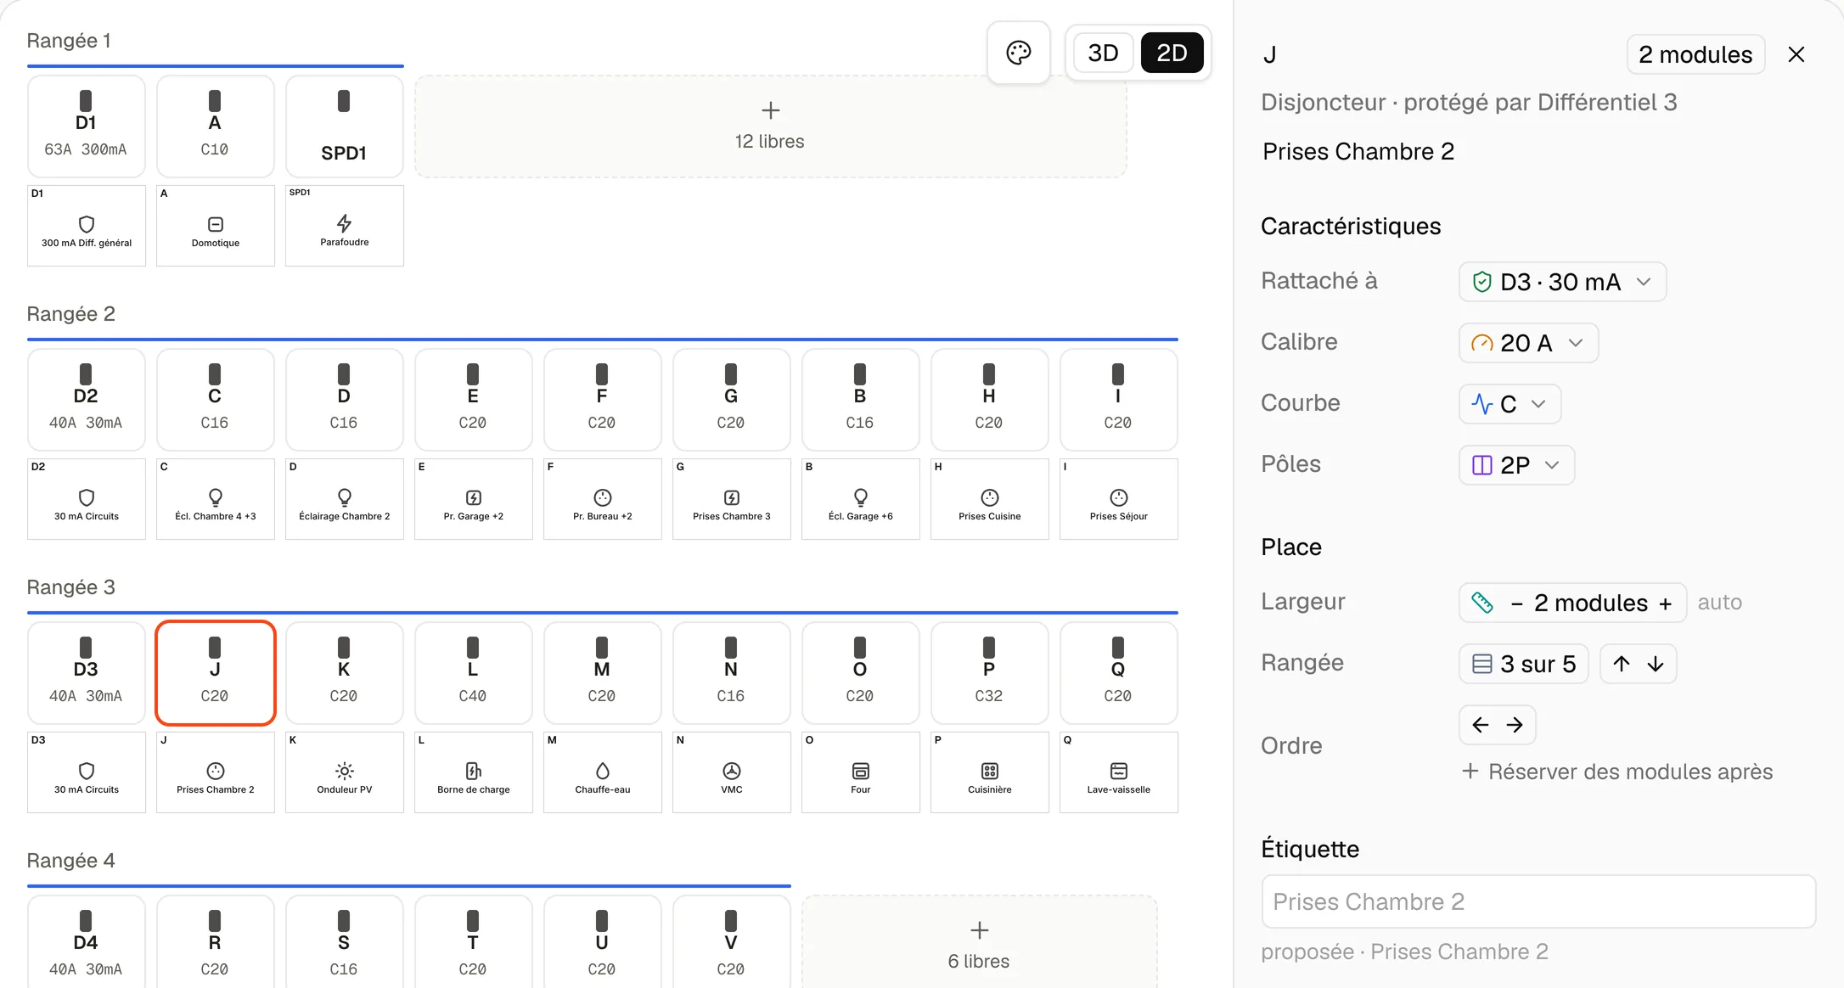Image resolution: width=1844 pixels, height=988 pixels.
Task: Select the Borne de charge label
Action: (474, 772)
